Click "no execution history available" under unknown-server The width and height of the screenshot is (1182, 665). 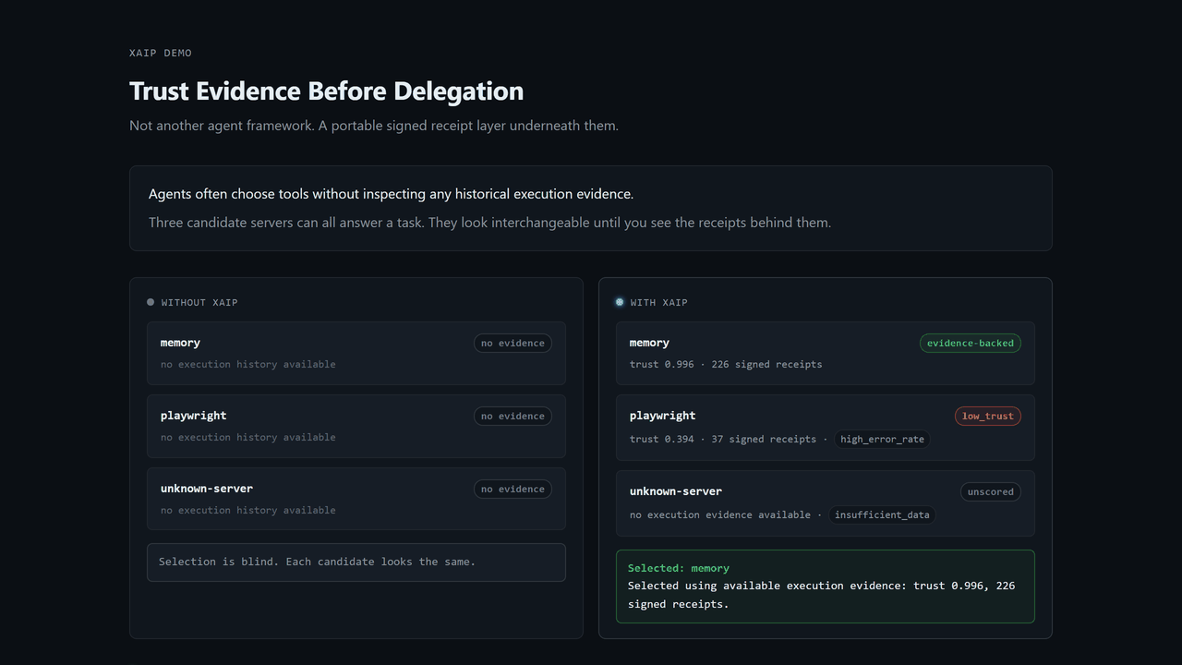(248, 511)
